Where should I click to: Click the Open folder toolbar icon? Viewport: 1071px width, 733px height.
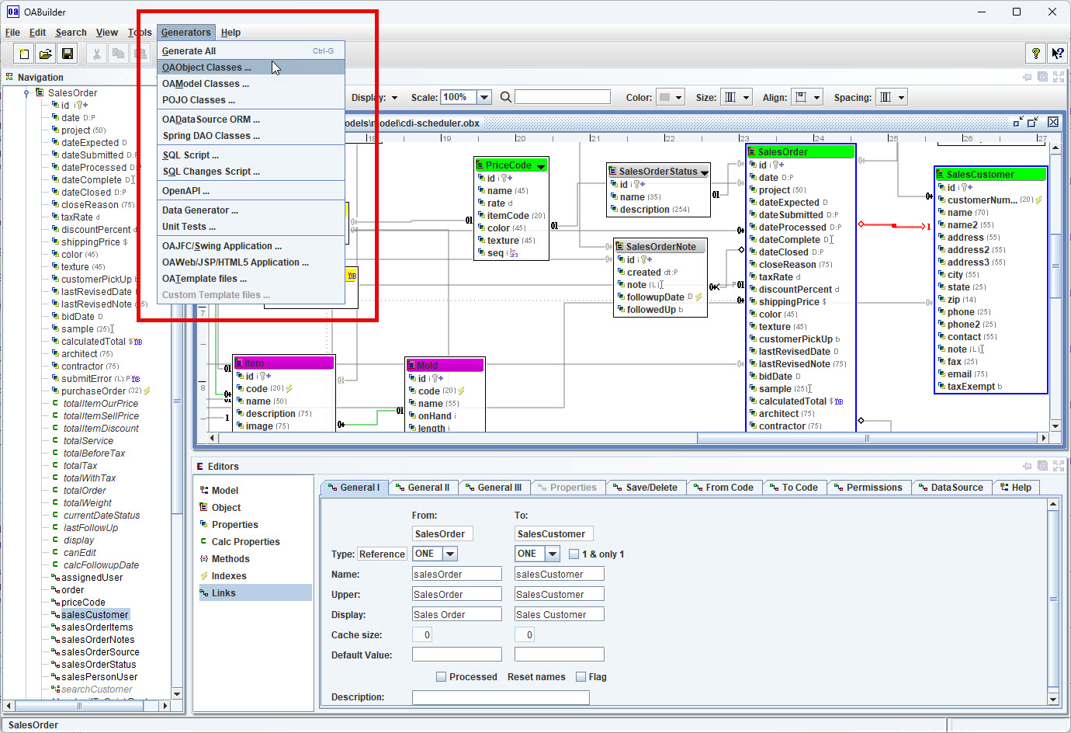[46, 54]
